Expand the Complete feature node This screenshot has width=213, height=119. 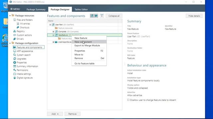53,32
